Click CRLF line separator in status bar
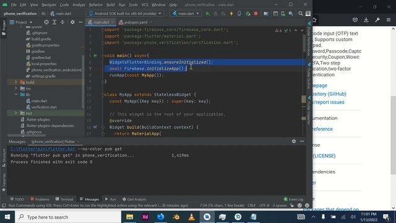 (x=252, y=205)
